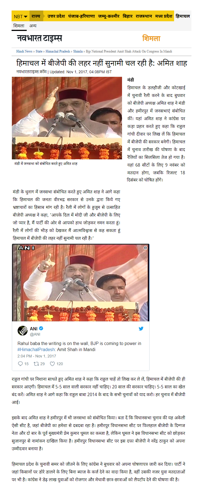Click the retweet icon
The width and height of the screenshot is (203, 503).
(36, 364)
